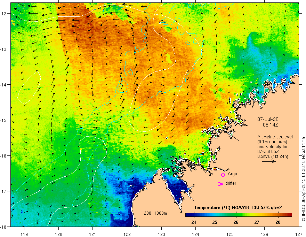Click the longitude axis label 124
Screen dimensions: 306x237
click(x=196, y=234)
